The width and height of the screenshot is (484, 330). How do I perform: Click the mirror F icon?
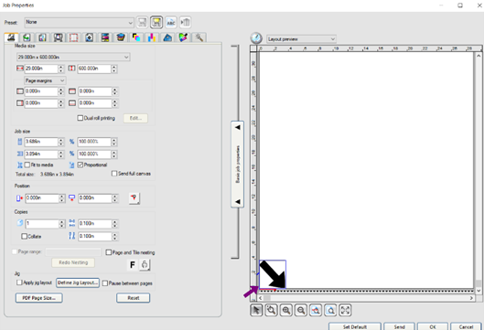click(x=133, y=264)
